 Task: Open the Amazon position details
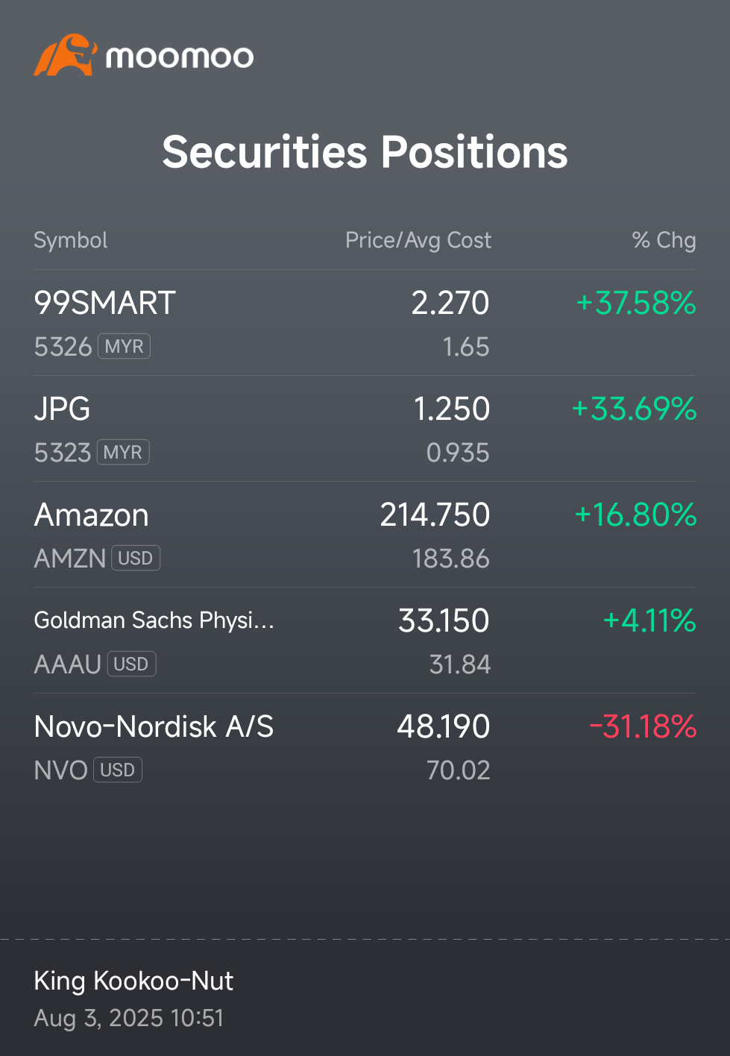(x=365, y=535)
